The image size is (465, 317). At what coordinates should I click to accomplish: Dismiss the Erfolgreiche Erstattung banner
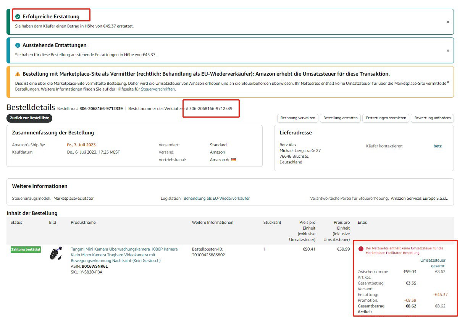click(x=448, y=22)
